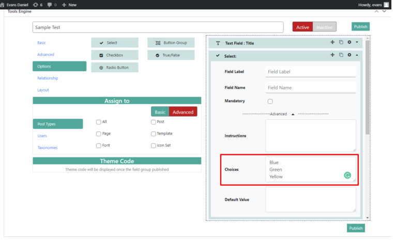Set field group to Inactive
This screenshot has height=240, width=397.
325,27
